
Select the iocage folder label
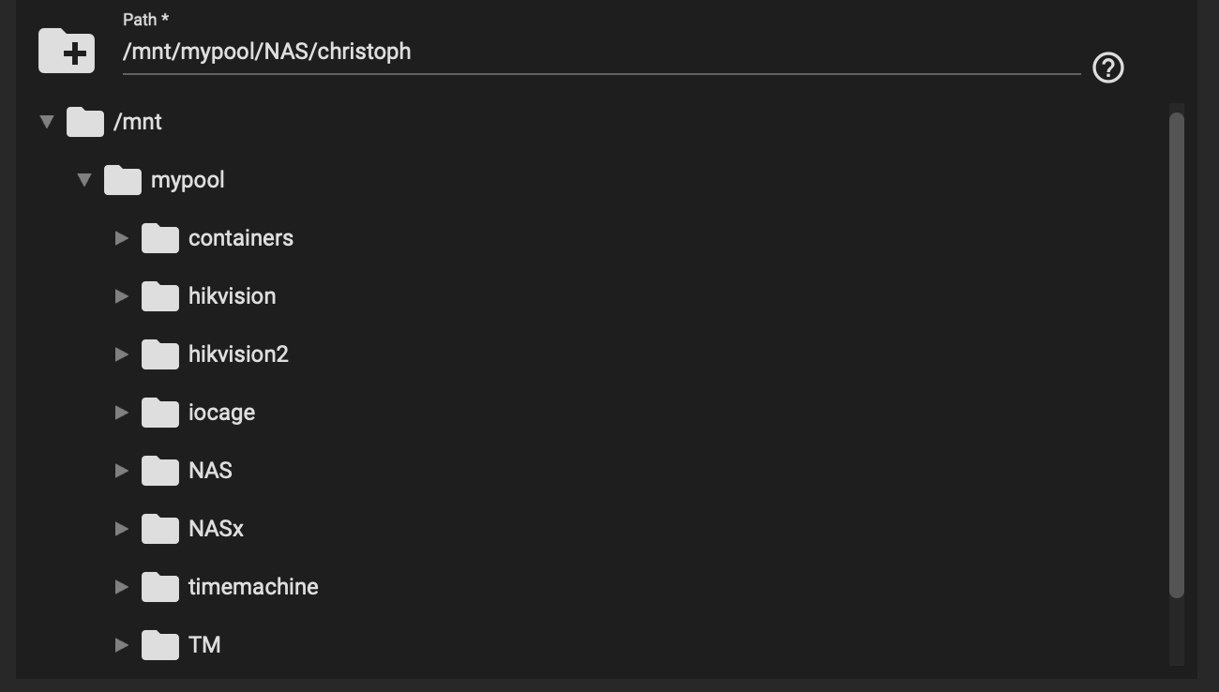pyautogui.click(x=221, y=414)
